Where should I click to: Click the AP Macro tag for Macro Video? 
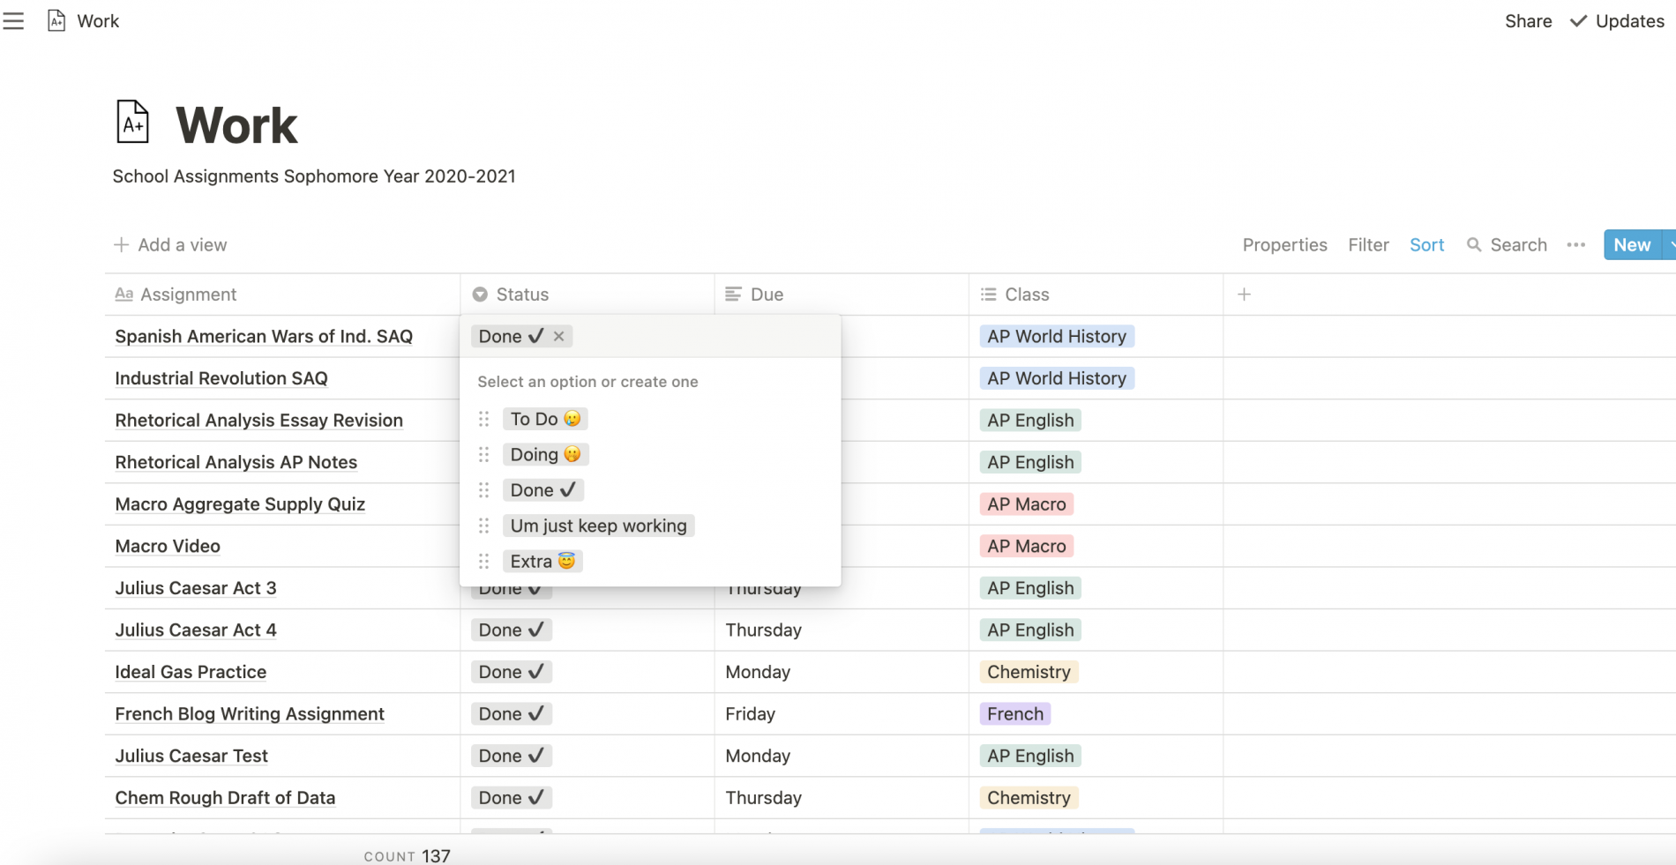click(x=1027, y=546)
